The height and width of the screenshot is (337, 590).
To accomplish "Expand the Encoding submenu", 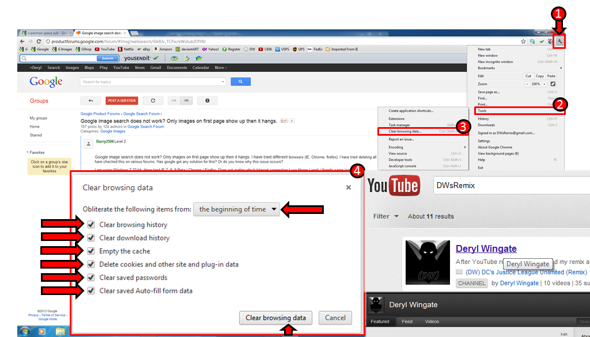I will [x=423, y=147].
